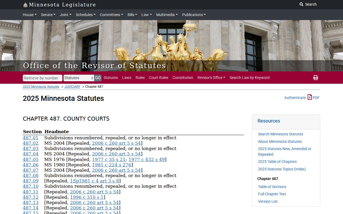Screen dimensions: 343x214
Task: Open Laws in the red navigation bar
Action: click(x=127, y=78)
